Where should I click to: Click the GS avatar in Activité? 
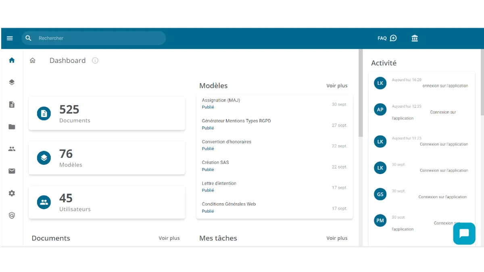(380, 194)
